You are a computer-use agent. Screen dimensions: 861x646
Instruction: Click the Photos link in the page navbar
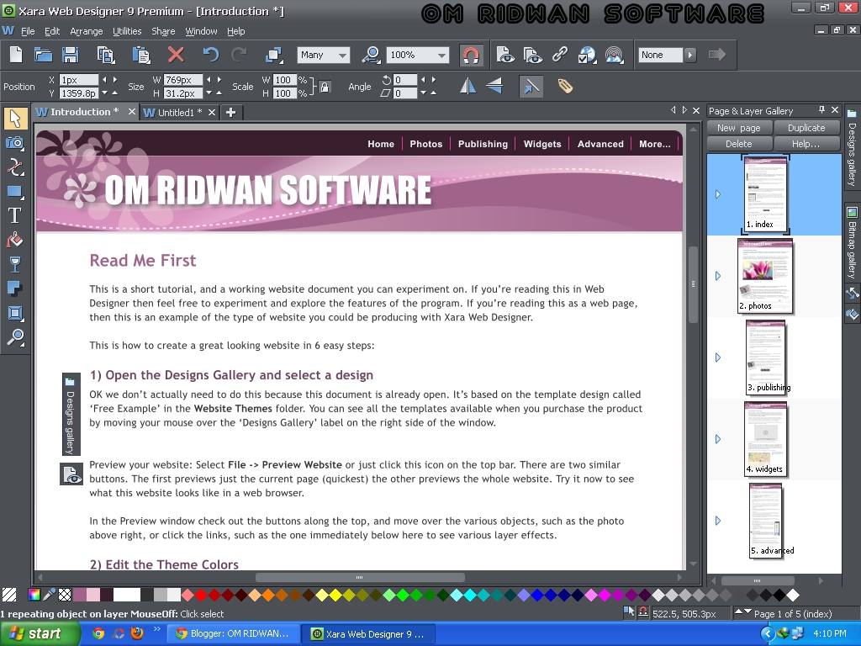tap(426, 144)
